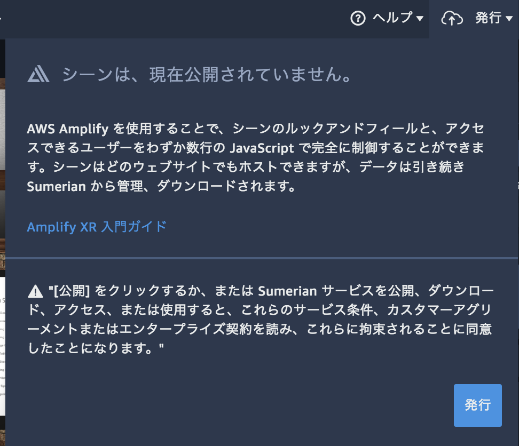The width and height of the screenshot is (519, 446).
Task: Open the Amplify XR 入門ガイド link
Action: (97, 227)
